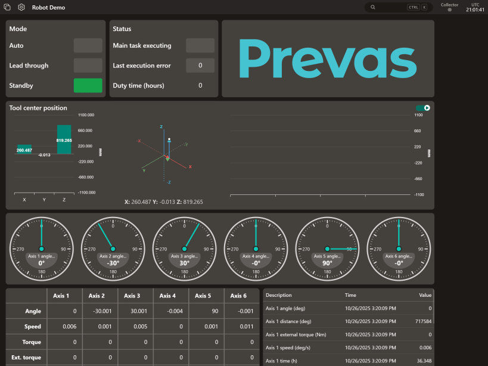Click the Status panel heading

click(x=122, y=29)
